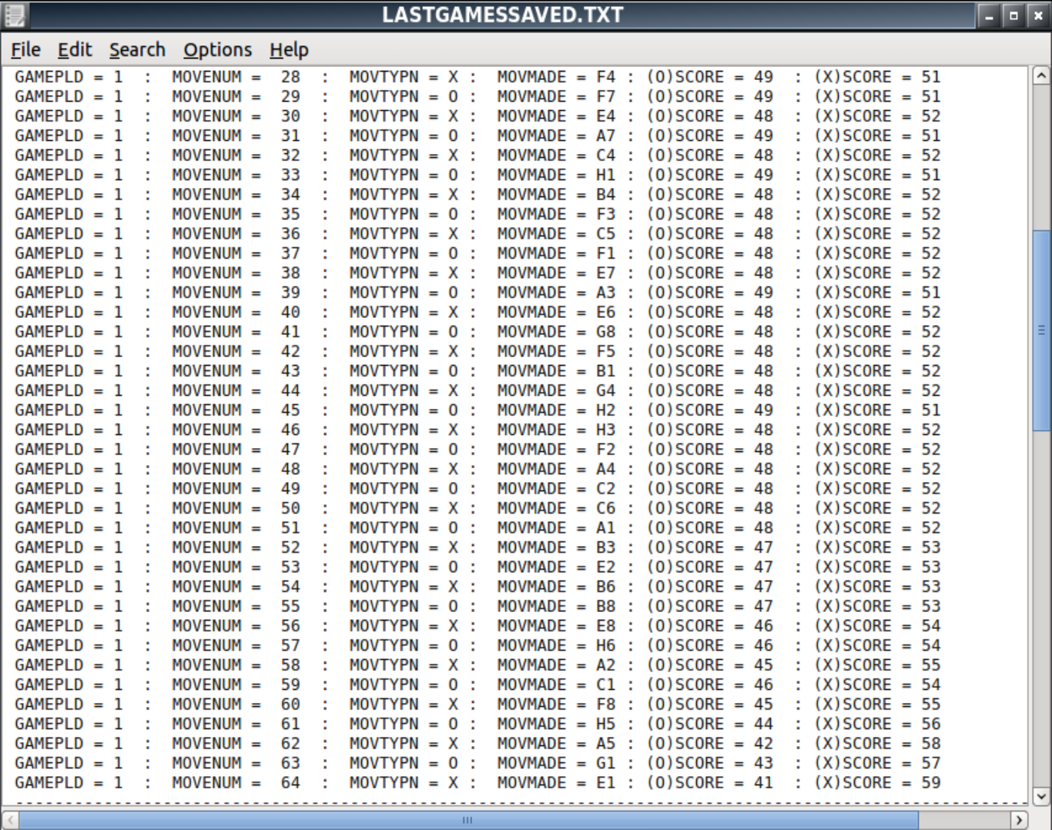Click move G1 in the MOVENUM 63 row
Viewport: 1052px width, 830px height.
click(606, 764)
